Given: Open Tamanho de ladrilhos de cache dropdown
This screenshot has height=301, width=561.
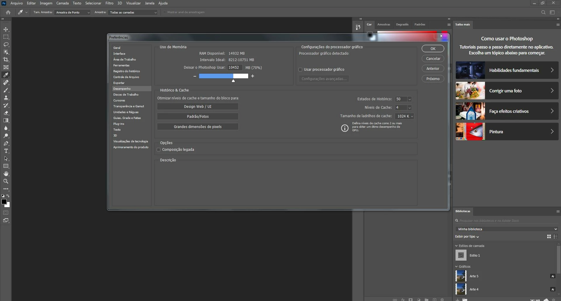Looking at the screenshot, I should tap(405, 116).
